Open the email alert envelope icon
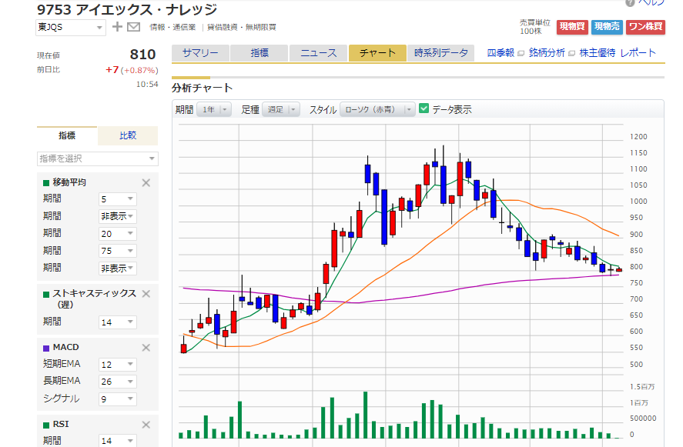Image resolution: width=683 pixels, height=447 pixels. coord(132,26)
